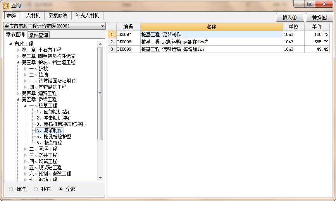Click row number 3 header
This screenshot has width=336, height=201.
tap(112, 49)
